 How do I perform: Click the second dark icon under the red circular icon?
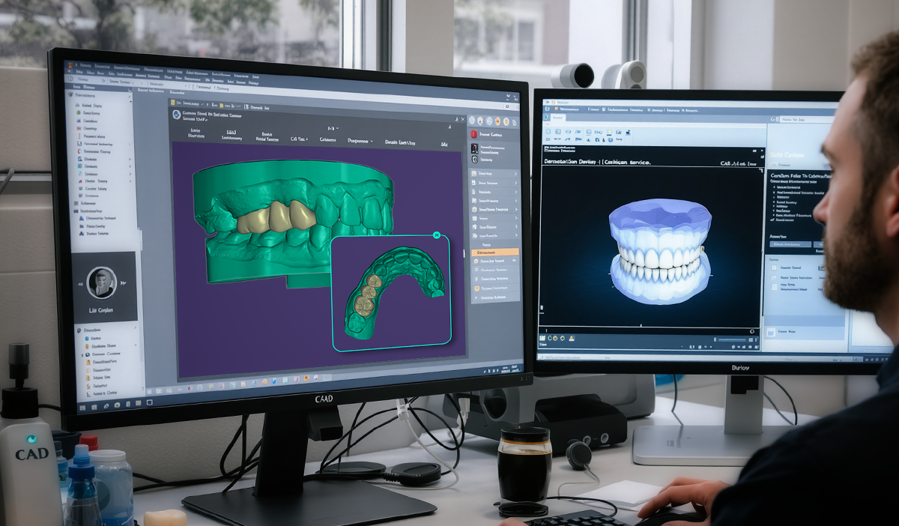(475, 148)
